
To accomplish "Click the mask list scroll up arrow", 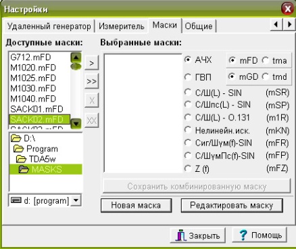I will click(76, 58).
